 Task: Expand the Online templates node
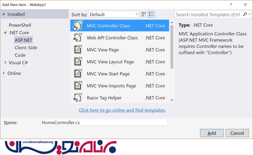point(4,73)
